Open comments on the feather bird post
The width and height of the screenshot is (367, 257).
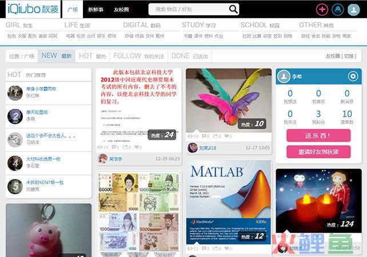click(204, 136)
